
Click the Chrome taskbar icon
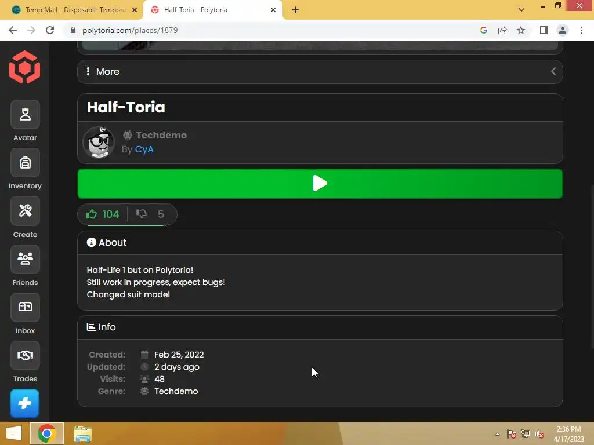coord(47,433)
